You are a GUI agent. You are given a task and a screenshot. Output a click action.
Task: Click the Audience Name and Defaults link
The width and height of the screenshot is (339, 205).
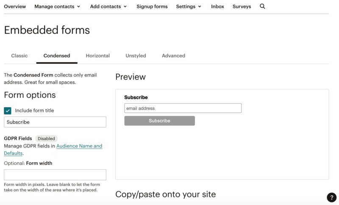point(79,146)
